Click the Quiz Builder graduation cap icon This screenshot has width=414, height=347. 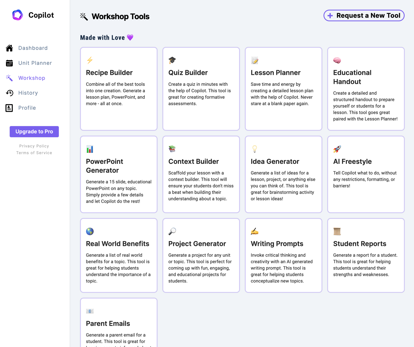(172, 60)
